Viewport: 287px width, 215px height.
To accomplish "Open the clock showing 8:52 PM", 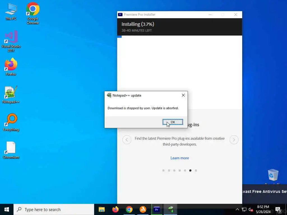I will (263, 209).
